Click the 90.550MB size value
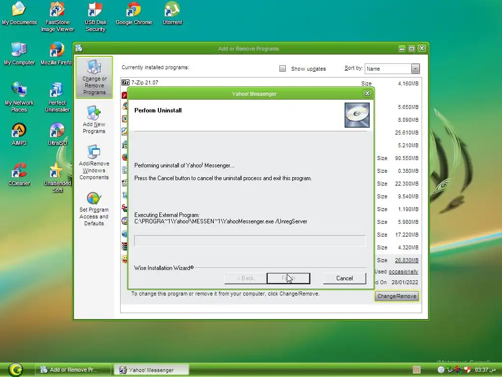 pyautogui.click(x=406, y=158)
